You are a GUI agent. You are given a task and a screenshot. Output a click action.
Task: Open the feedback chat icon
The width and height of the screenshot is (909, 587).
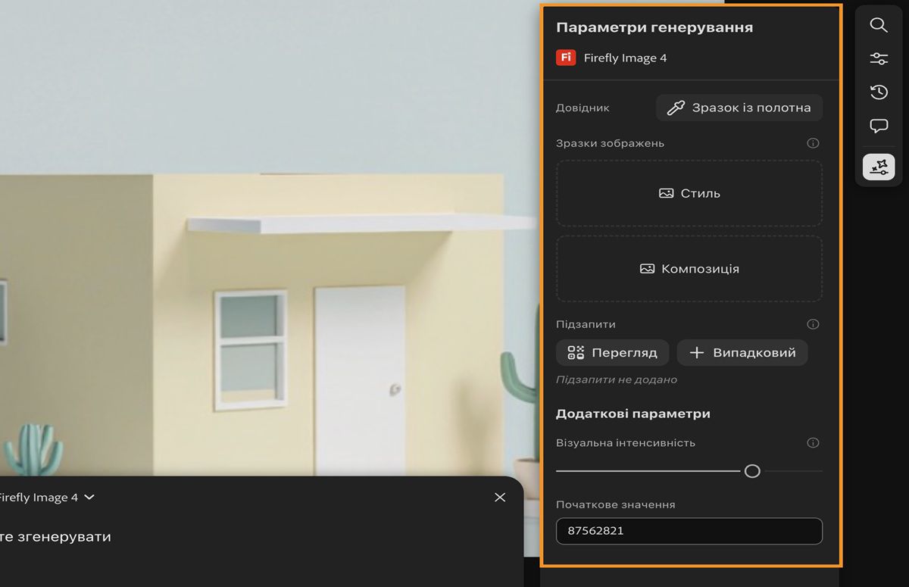pyautogui.click(x=879, y=126)
